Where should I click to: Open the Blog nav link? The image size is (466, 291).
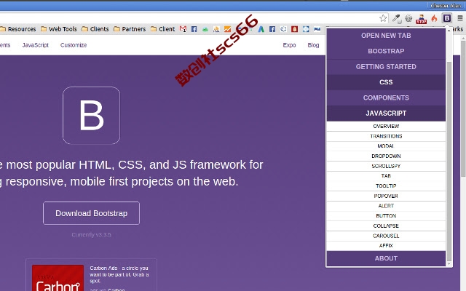click(313, 45)
